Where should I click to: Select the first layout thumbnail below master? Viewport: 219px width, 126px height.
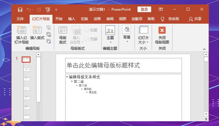coord(27,70)
